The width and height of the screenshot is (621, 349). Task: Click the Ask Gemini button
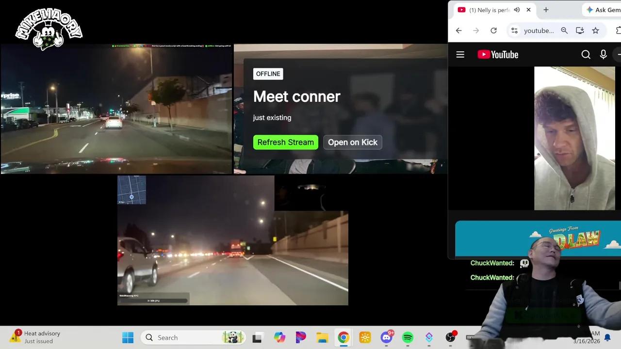pos(603,10)
